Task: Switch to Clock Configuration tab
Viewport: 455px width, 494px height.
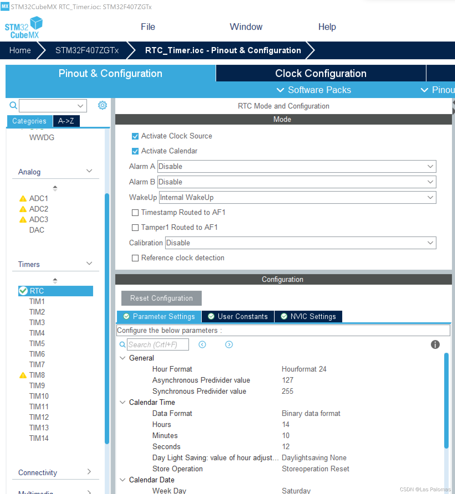Action: 321,73
